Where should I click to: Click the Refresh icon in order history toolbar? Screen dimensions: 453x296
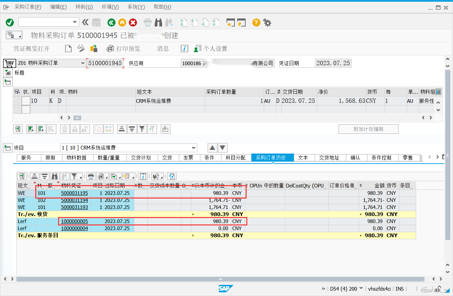click(x=172, y=176)
